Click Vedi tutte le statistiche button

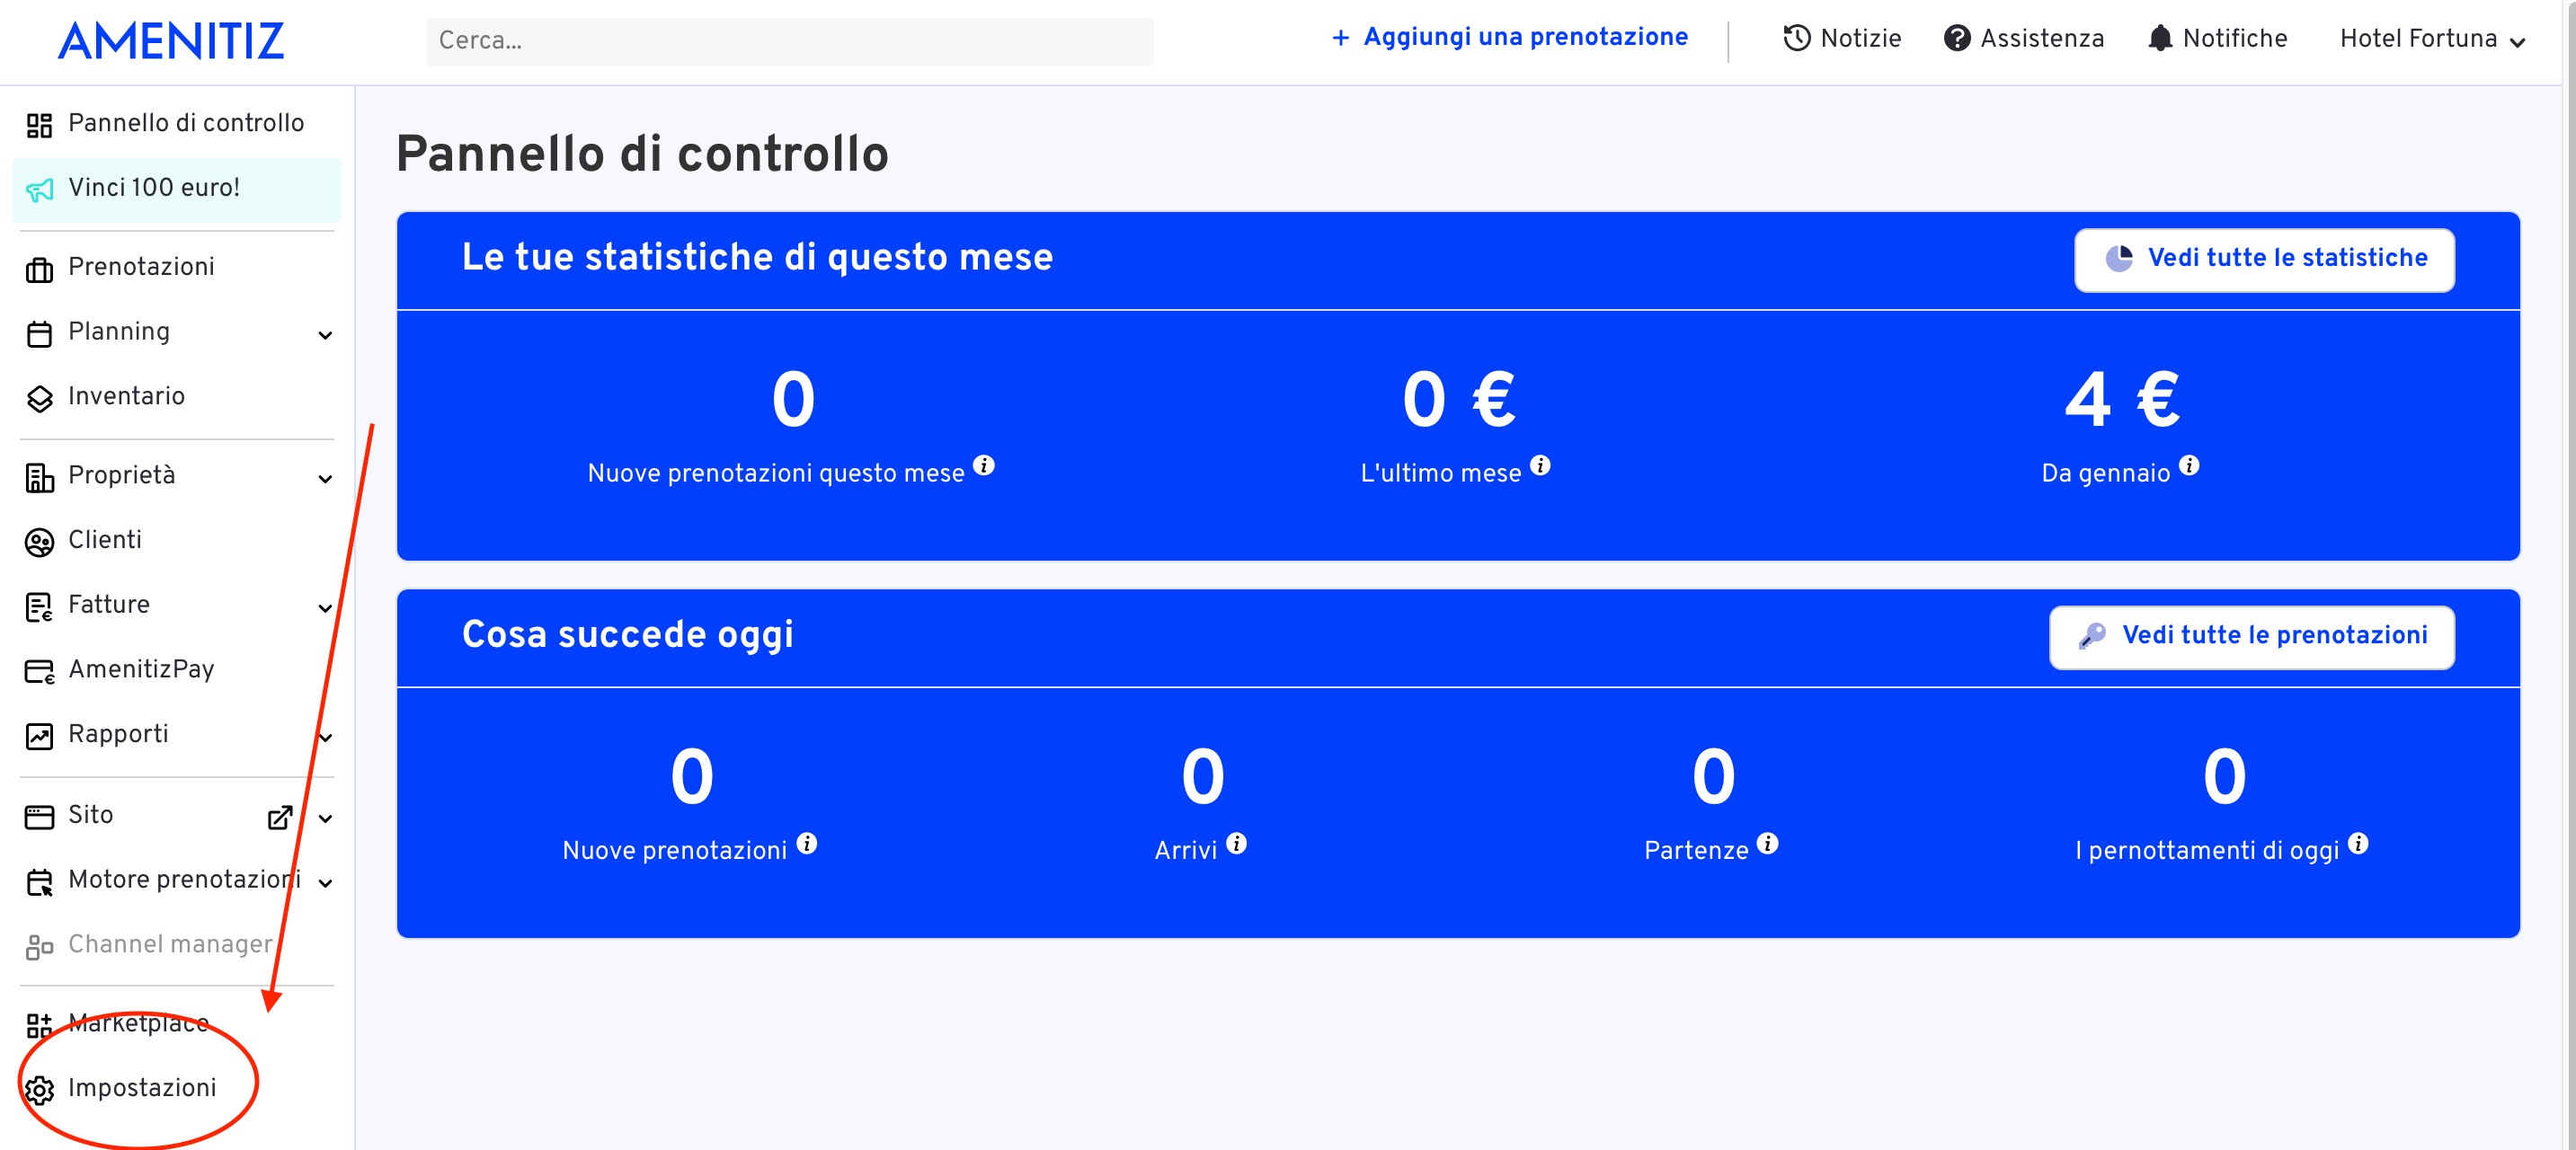coord(2264,259)
